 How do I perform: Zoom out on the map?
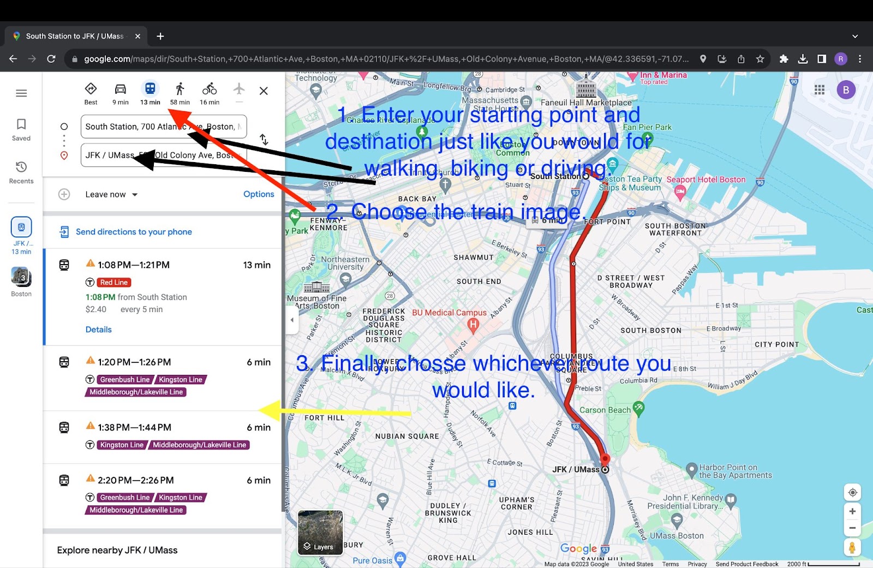(852, 528)
